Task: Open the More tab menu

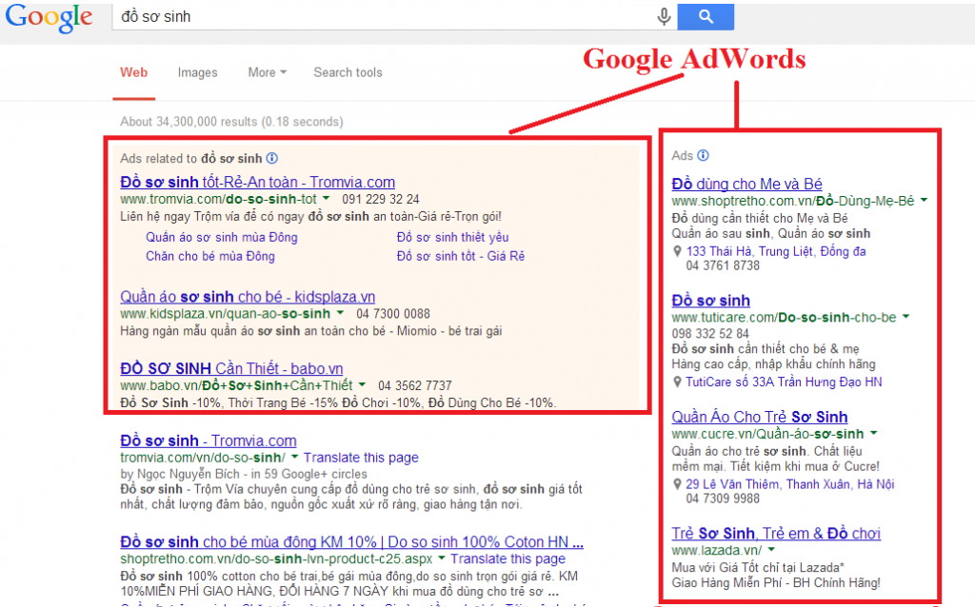Action: click(x=268, y=72)
